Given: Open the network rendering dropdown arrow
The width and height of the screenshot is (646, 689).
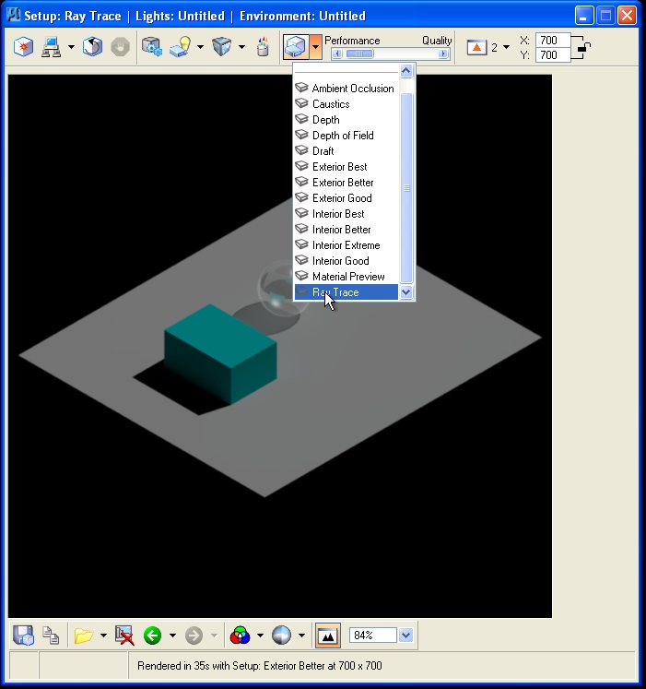Looking at the screenshot, I should 71,47.
